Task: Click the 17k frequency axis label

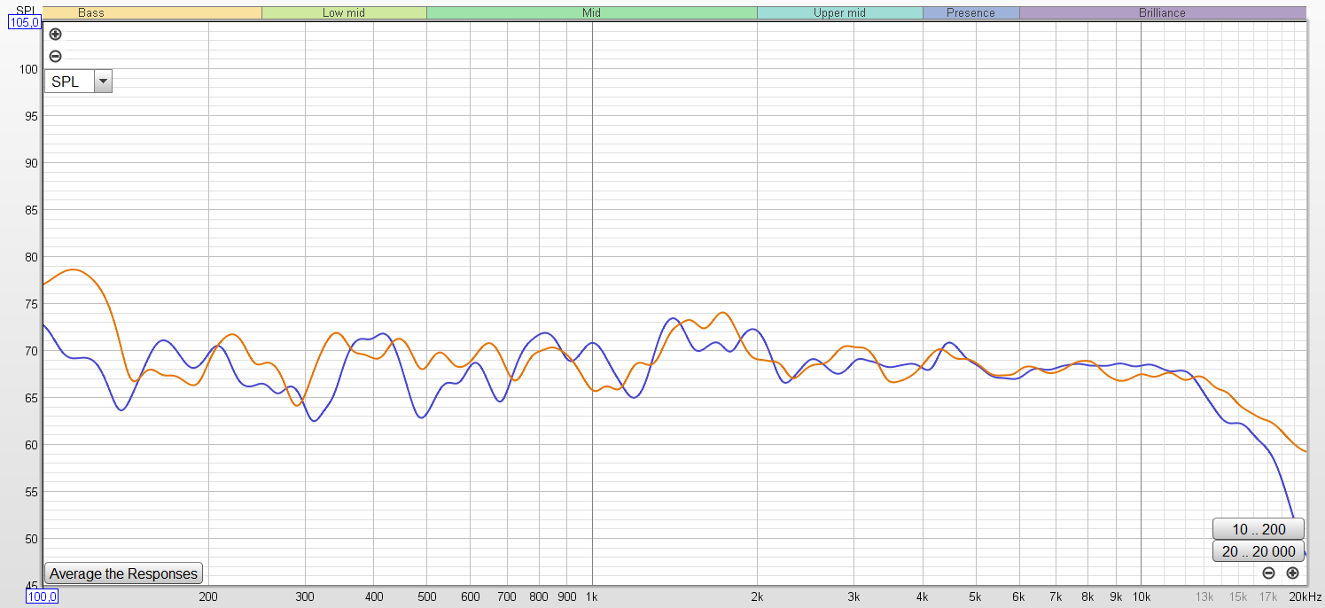Action: tap(1268, 596)
